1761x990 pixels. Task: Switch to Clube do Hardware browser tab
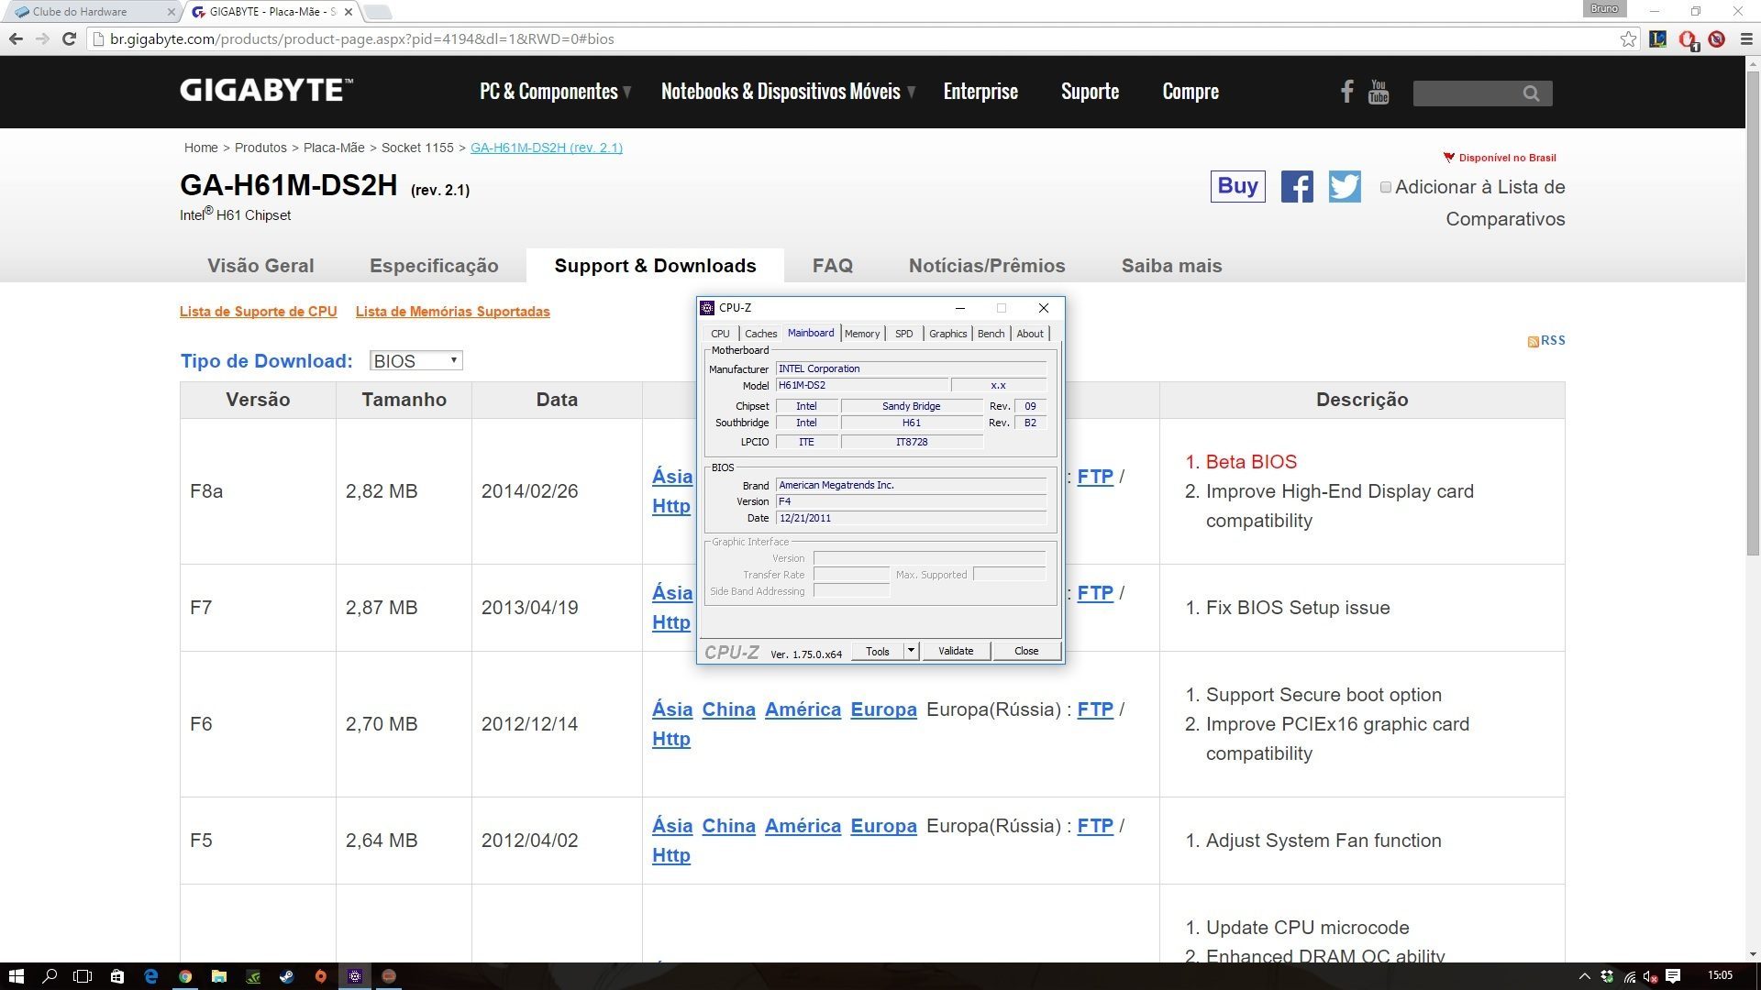[x=90, y=12]
